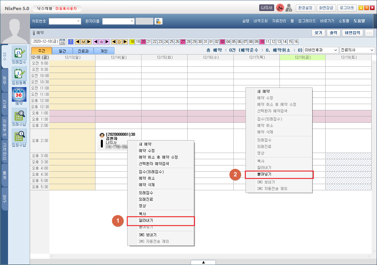Jump to today using the blue T button
The height and width of the screenshot is (265, 377).
coord(71,42)
